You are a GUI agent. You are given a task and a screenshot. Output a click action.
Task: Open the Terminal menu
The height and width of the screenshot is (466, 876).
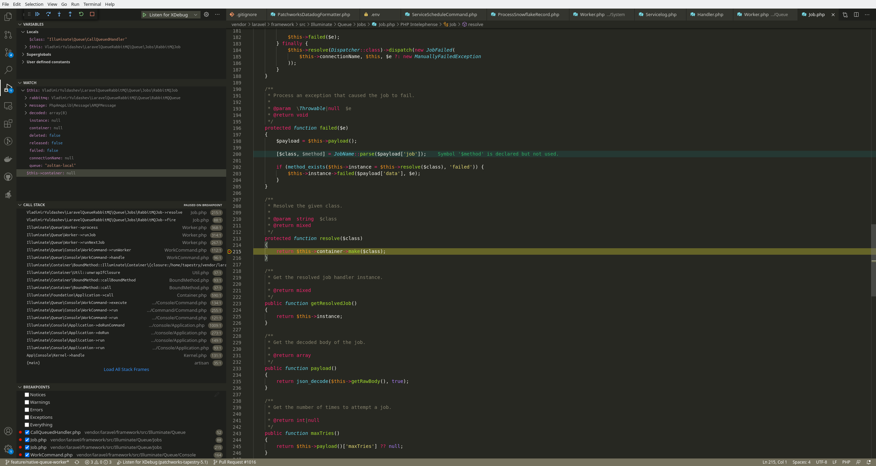click(x=92, y=4)
